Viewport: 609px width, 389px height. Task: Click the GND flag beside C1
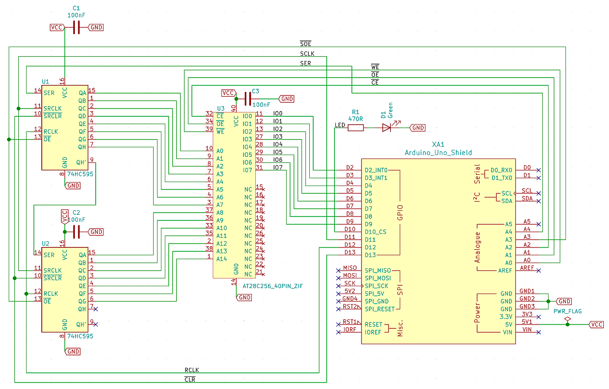coord(96,27)
